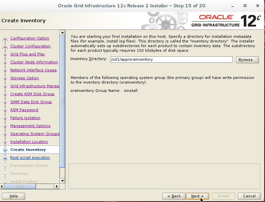The height and width of the screenshot is (202, 265).
Task: Click the Installation Location step bullet icon
Action: pyautogui.click(x=5, y=142)
